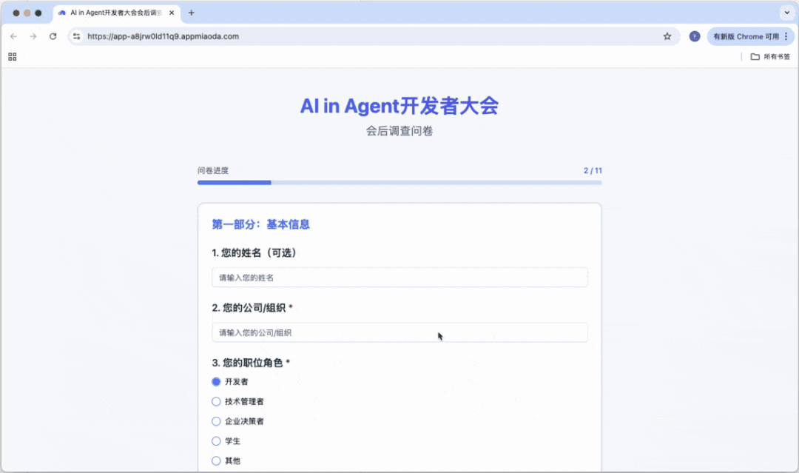
Task: Click the 3. 您的职位角色 label
Action: click(251, 363)
